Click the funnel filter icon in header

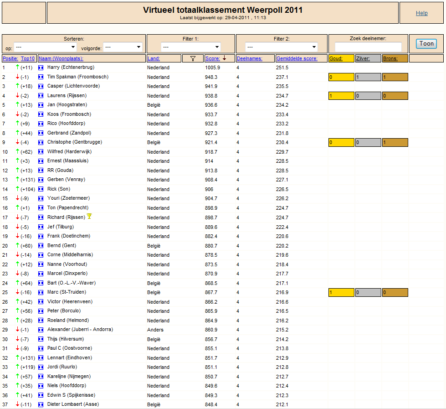click(193, 59)
